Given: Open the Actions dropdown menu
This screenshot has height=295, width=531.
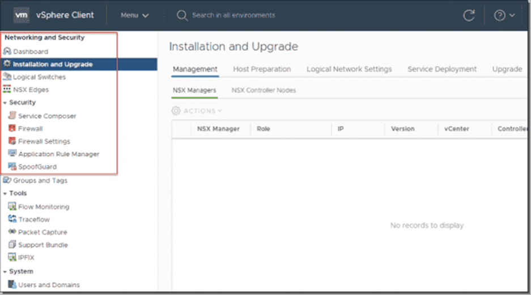Looking at the screenshot, I should (x=197, y=111).
